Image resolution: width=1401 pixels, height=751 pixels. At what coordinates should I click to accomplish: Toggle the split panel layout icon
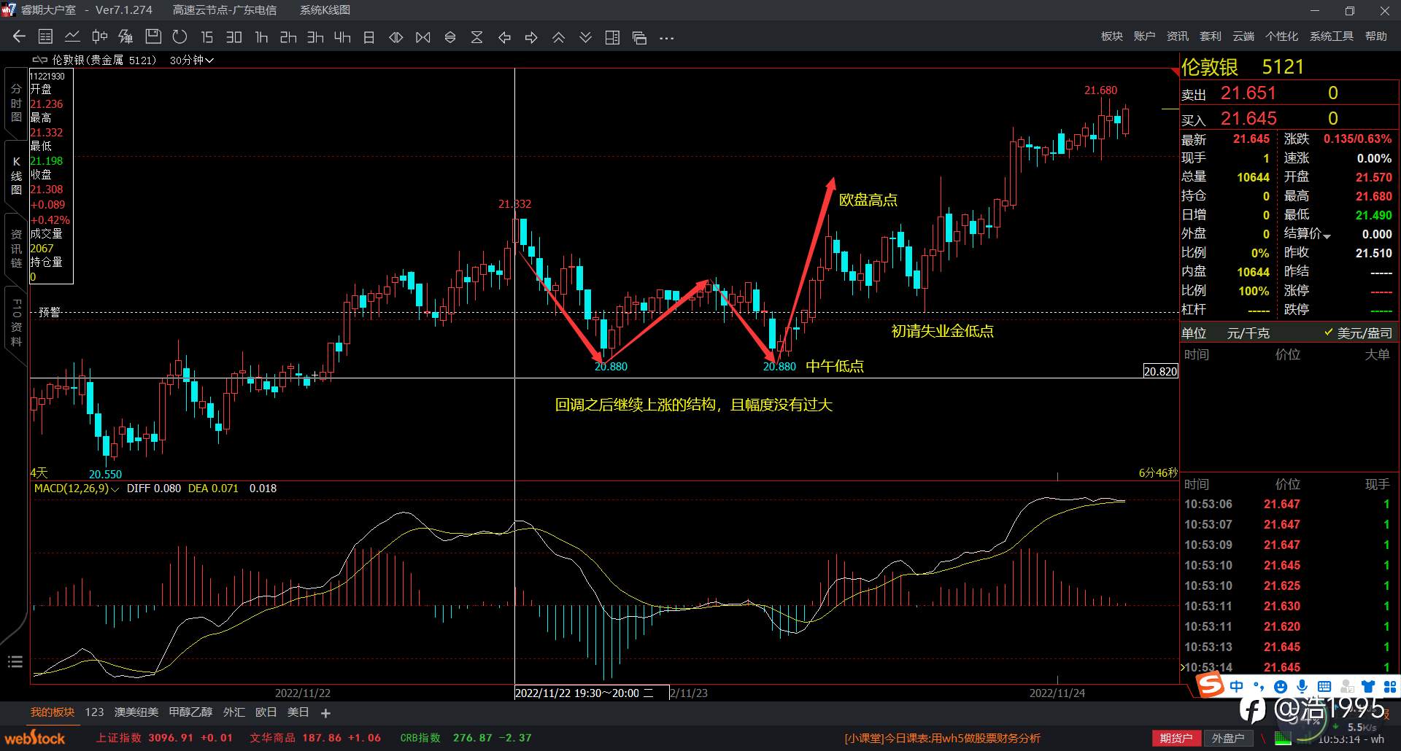click(x=612, y=37)
